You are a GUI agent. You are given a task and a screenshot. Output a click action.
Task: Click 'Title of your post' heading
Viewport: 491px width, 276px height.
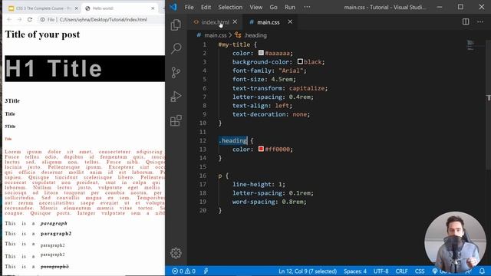pyautogui.click(x=42, y=34)
